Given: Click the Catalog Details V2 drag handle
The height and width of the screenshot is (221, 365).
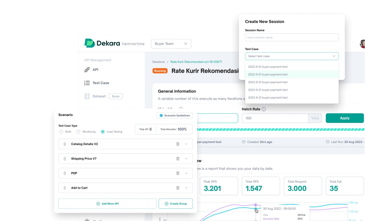Looking at the screenshot, I should [65, 144].
